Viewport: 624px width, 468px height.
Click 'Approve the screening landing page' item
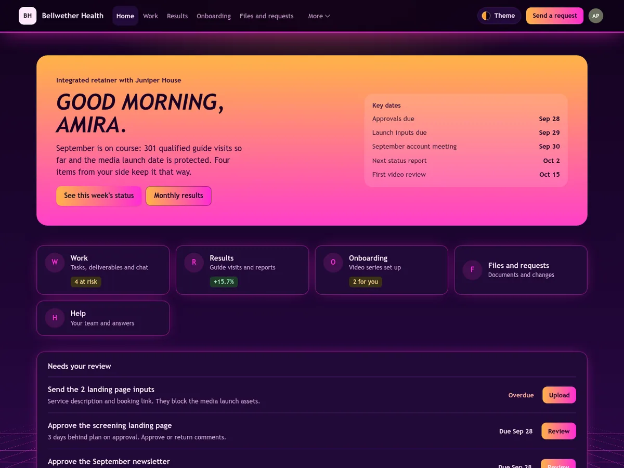click(x=110, y=425)
